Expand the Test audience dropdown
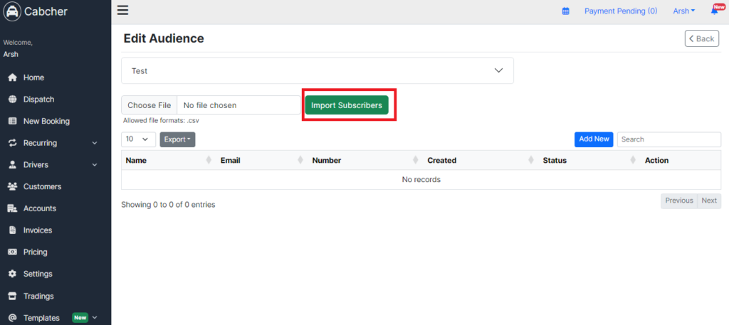729x325 pixels. (318, 70)
